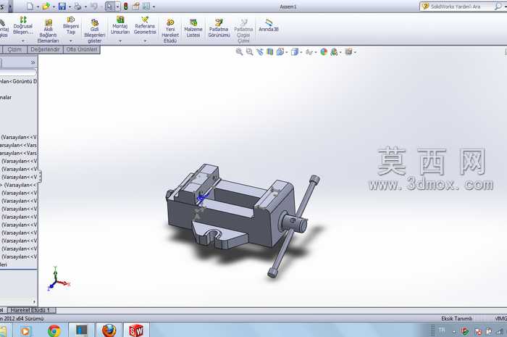Open dropdown arrow next to Save icon
This screenshot has width=507, height=337.
(70, 7)
